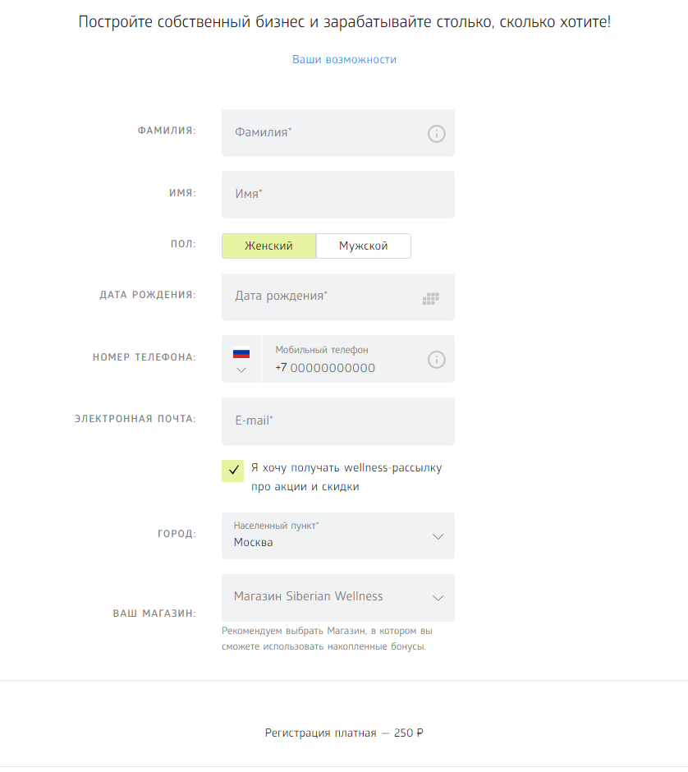This screenshot has width=688, height=772.
Task: Click the Магазин Siberian Wellness selector text
Action: [309, 596]
